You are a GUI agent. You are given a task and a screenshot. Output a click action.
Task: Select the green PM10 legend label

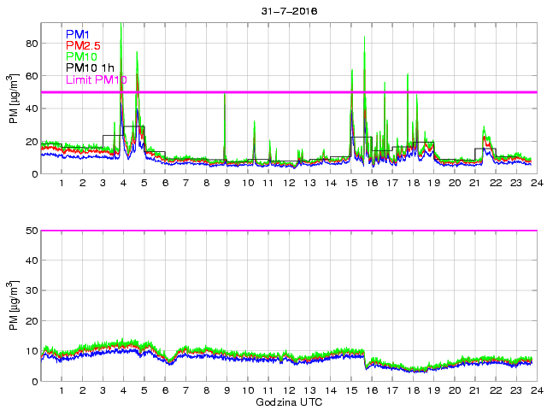[x=81, y=56]
